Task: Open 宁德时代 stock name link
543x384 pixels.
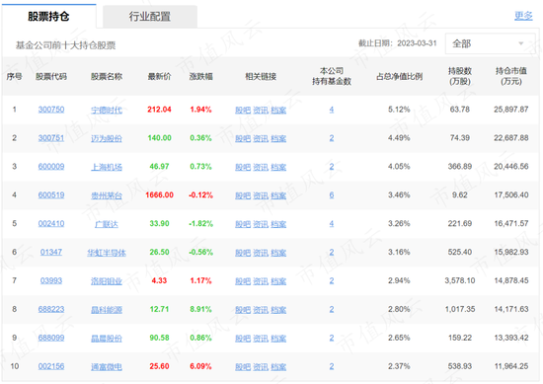Action: point(107,111)
